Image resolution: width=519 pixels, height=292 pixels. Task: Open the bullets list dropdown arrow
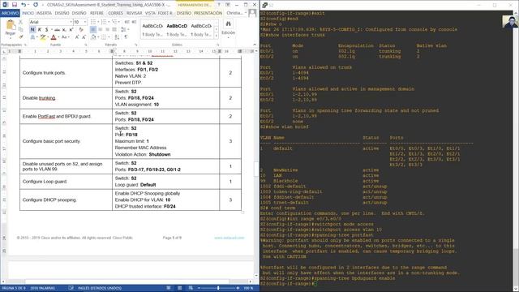(x=98, y=22)
